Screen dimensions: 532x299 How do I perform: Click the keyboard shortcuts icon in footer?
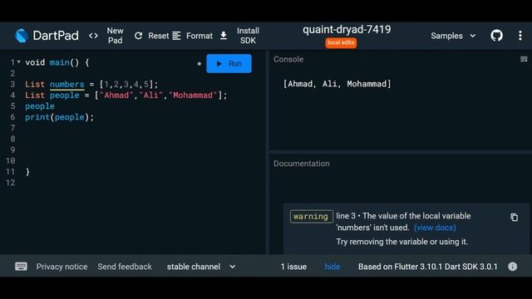pyautogui.click(x=21, y=267)
